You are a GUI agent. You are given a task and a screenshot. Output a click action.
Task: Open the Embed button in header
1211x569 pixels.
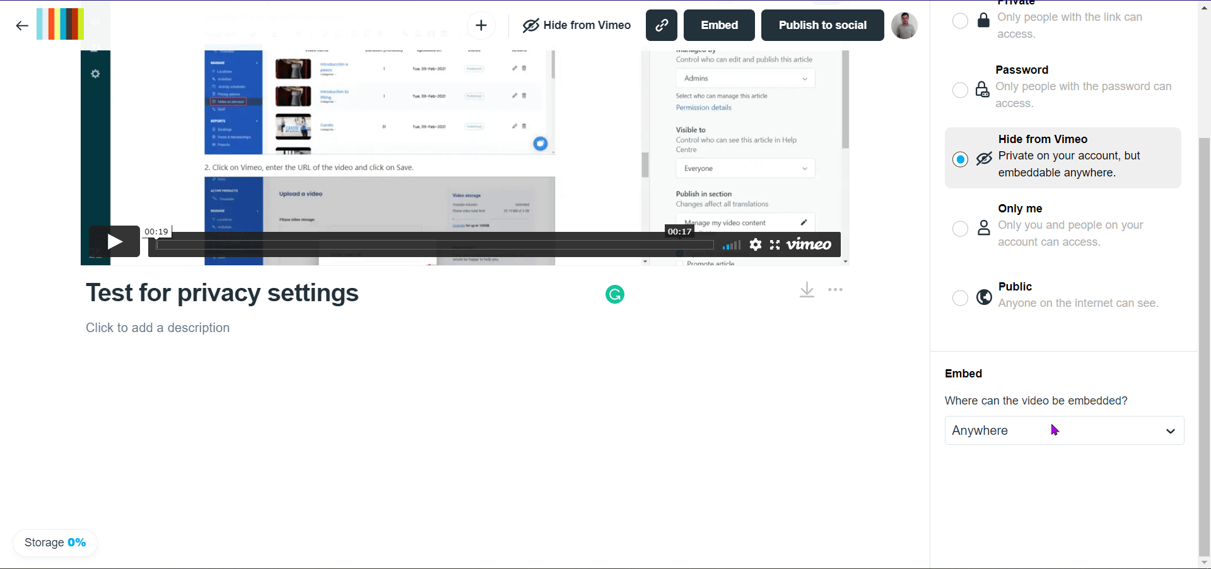click(720, 25)
